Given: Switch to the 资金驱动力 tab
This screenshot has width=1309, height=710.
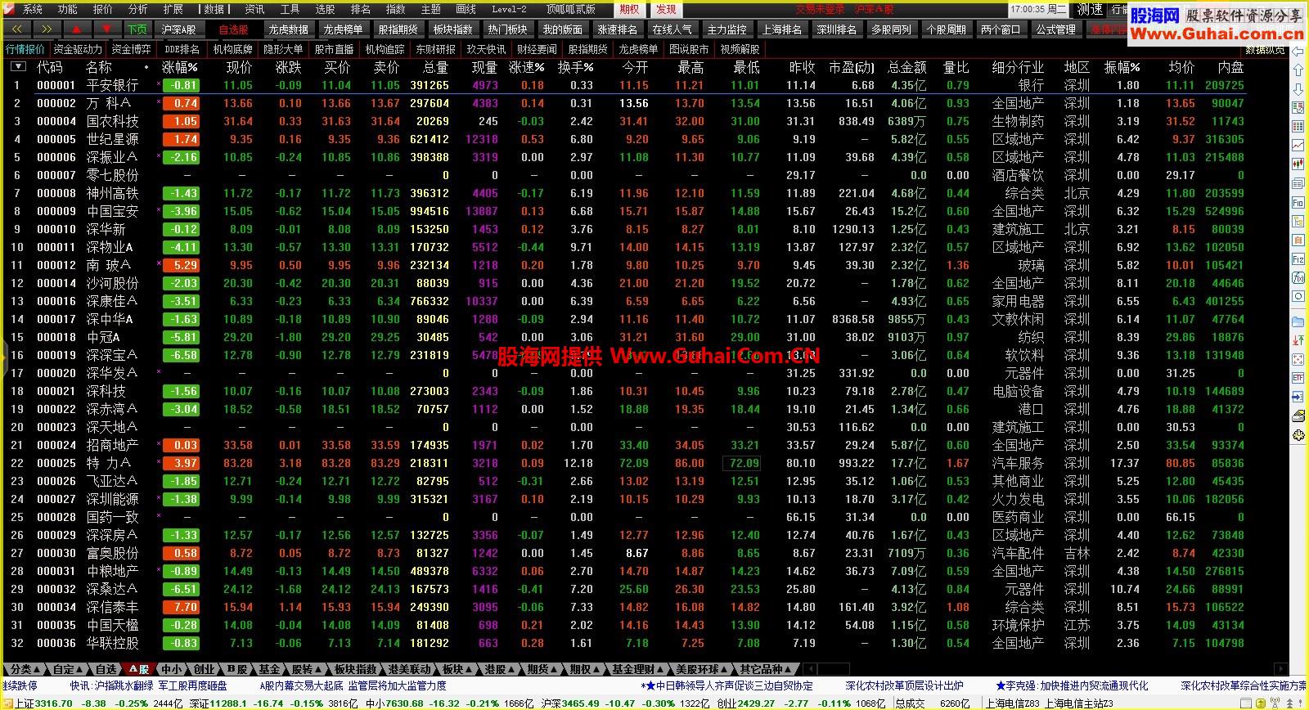Looking at the screenshot, I should (79, 49).
